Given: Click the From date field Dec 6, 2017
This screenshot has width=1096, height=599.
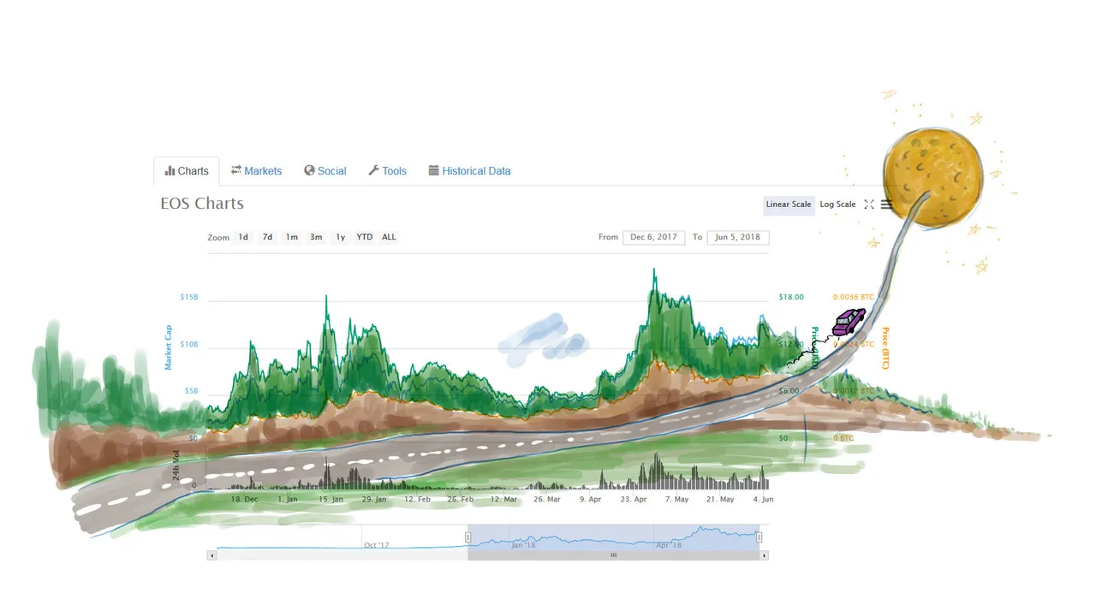Looking at the screenshot, I should pos(654,237).
